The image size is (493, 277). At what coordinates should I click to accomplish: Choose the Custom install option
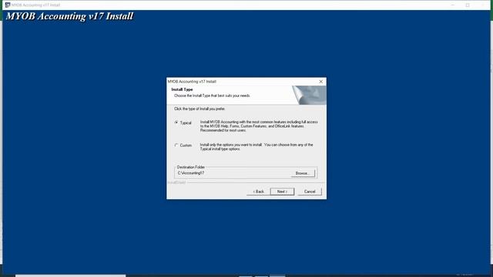(176, 145)
